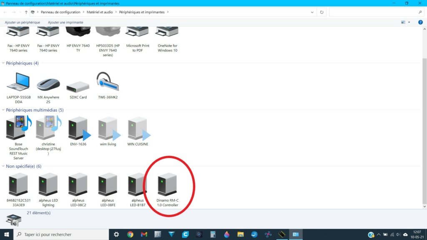This screenshot has width=427, height=240.
Task: Open the calculator app in taskbar
Action: (x=213, y=234)
